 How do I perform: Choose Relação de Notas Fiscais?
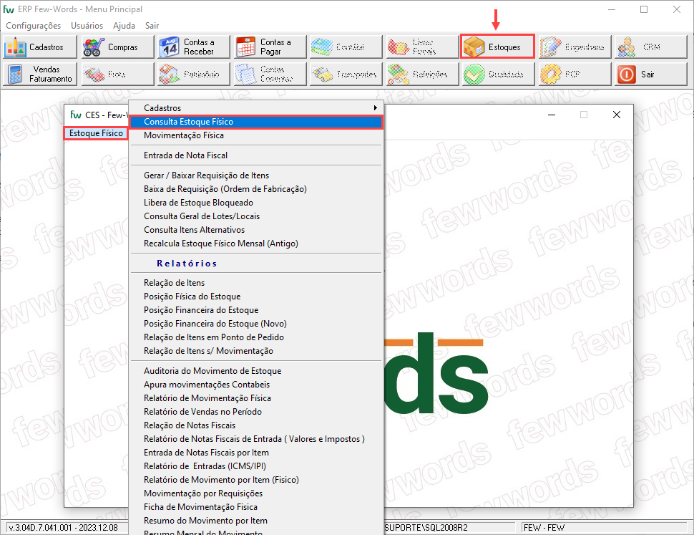click(256, 425)
